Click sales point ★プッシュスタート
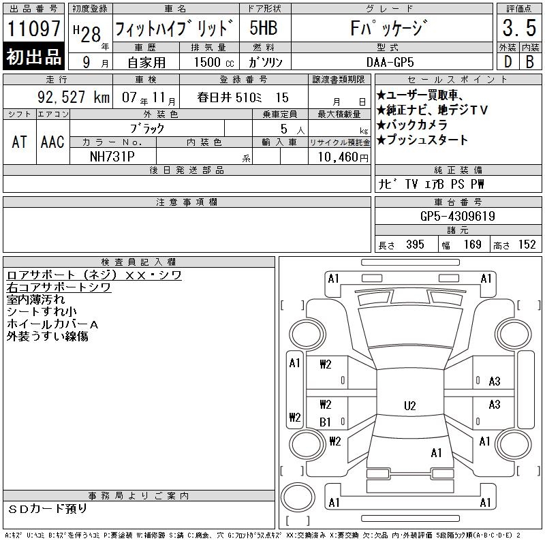 tap(422, 140)
